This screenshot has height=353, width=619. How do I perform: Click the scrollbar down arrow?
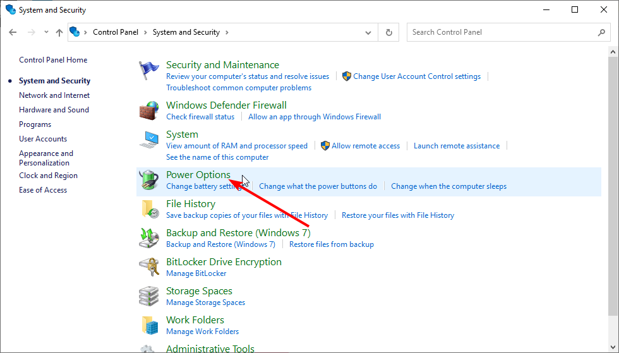point(613,347)
